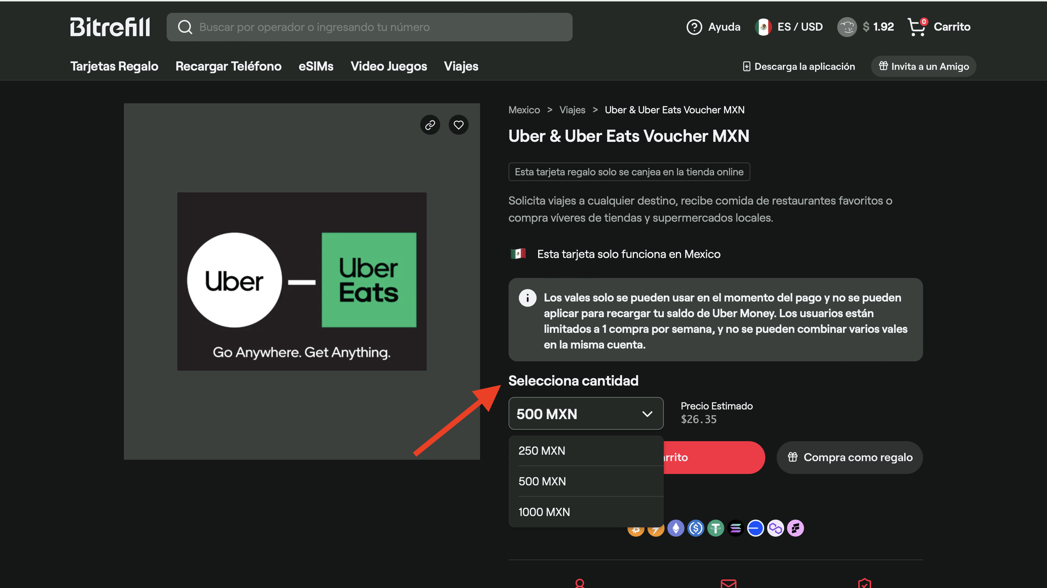Click the Bitrefill logo

[x=110, y=27]
